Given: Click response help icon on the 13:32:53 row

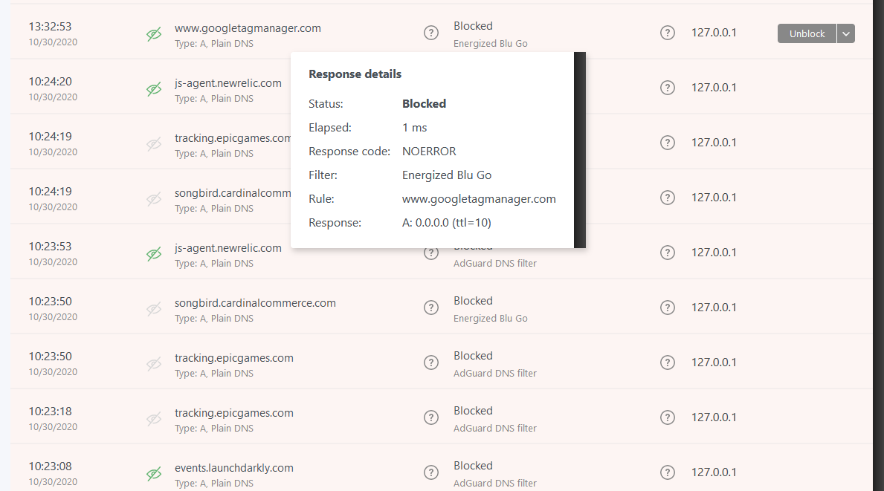Looking at the screenshot, I should point(431,33).
